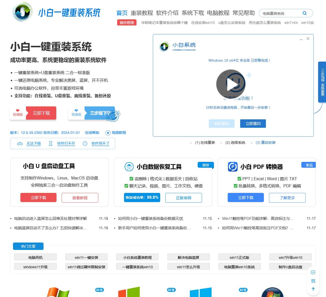Select step (1) 在线重装

[x=205, y=143]
